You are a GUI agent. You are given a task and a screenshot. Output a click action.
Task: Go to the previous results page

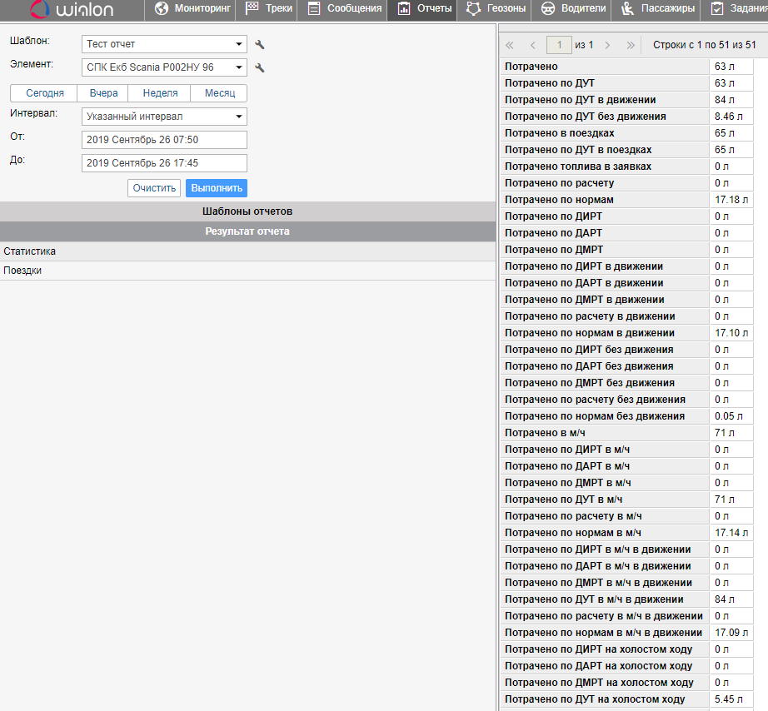pos(533,45)
